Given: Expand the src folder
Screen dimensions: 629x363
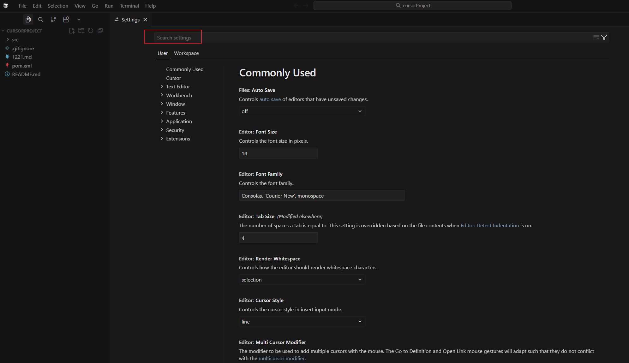Looking at the screenshot, I should pos(15,39).
